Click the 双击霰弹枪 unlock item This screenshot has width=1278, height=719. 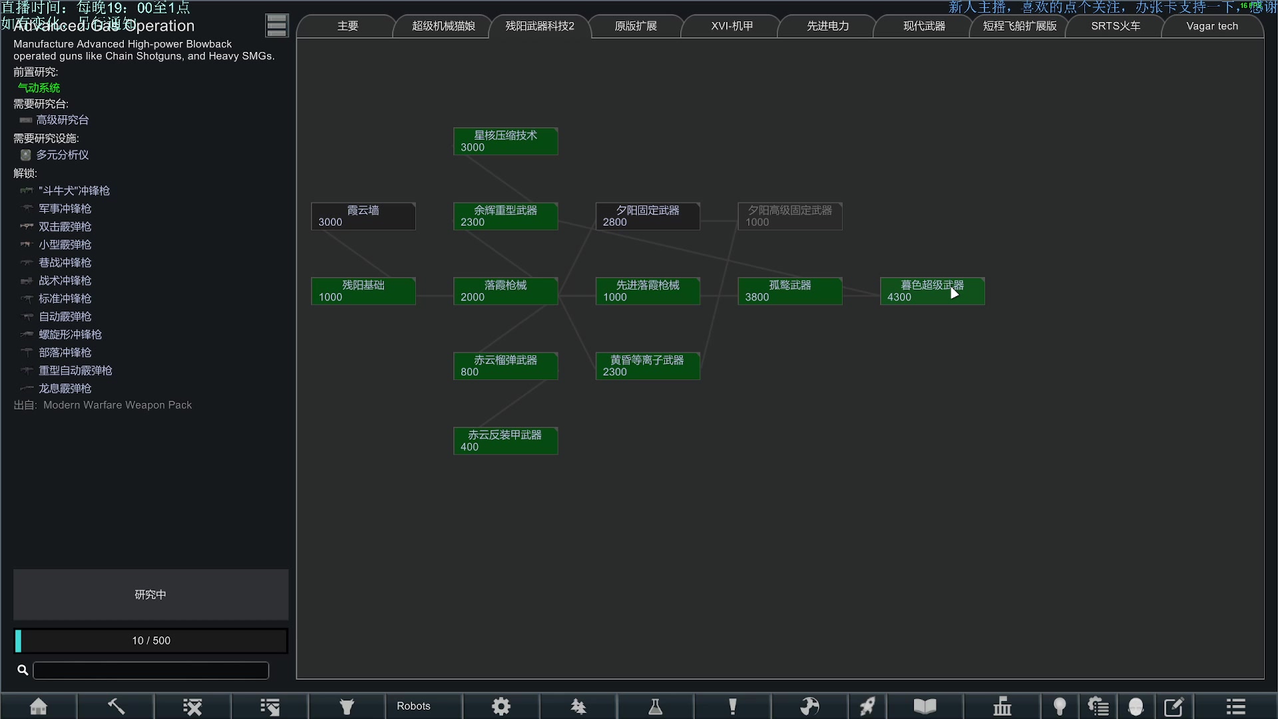pos(56,226)
